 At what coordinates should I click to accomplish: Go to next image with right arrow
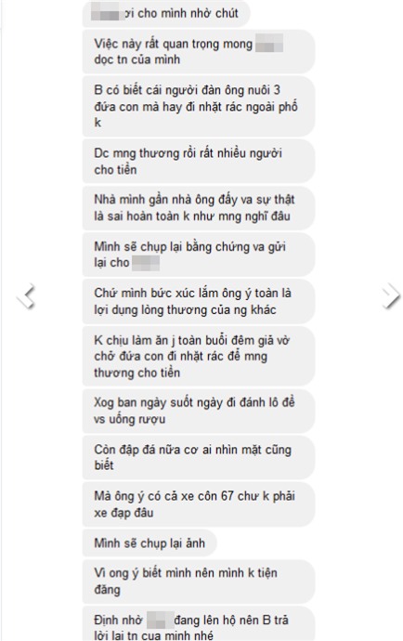click(391, 295)
